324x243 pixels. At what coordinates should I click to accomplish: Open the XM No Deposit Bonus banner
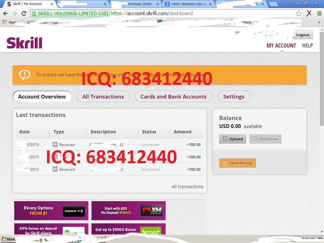(129, 211)
